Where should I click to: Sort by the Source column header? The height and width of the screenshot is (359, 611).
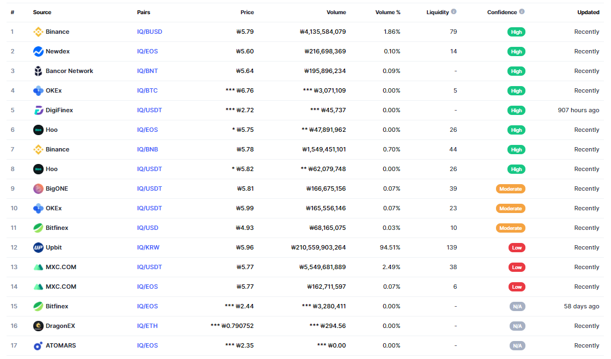[42, 13]
